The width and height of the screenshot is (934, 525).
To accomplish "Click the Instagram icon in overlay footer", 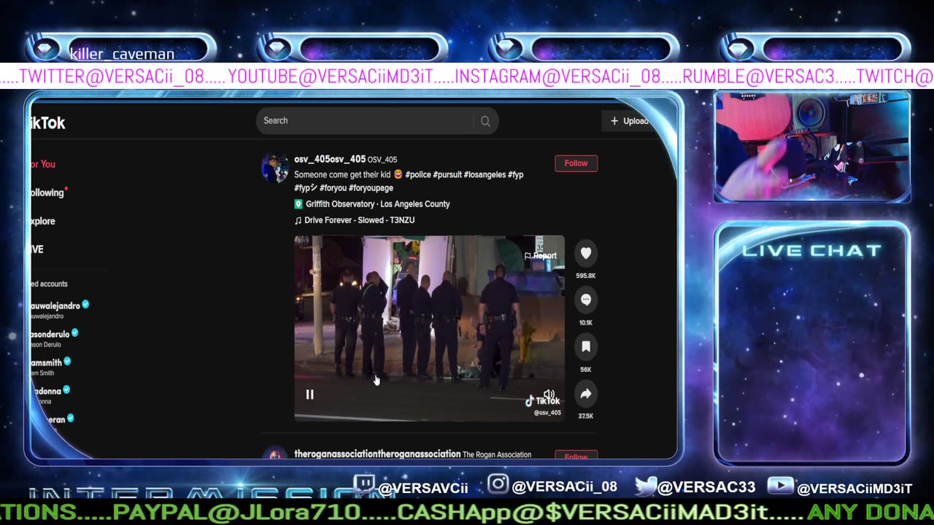I will click(x=498, y=484).
